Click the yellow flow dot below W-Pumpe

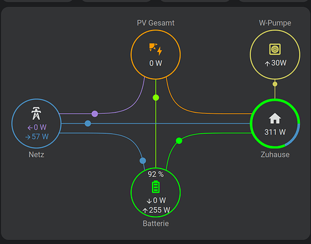tap(275, 84)
